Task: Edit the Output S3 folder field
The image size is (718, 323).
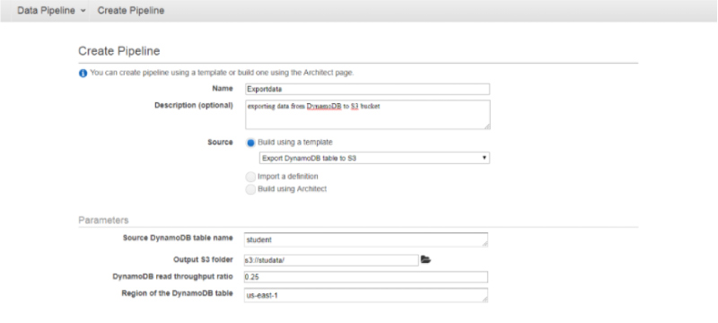Action: (331, 260)
